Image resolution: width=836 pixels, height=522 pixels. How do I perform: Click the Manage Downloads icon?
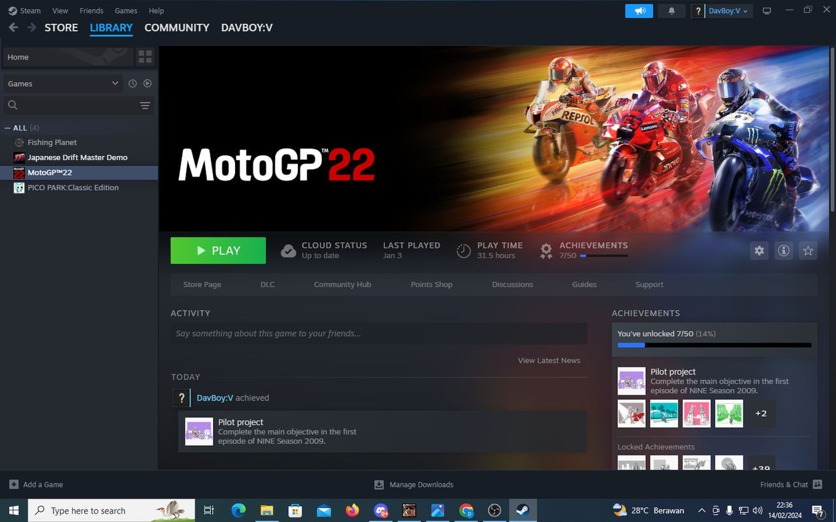point(379,485)
